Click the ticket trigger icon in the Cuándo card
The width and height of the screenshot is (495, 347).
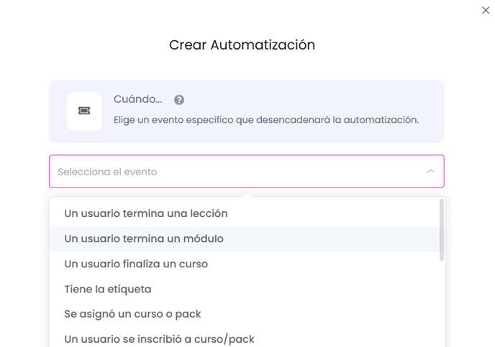84,111
